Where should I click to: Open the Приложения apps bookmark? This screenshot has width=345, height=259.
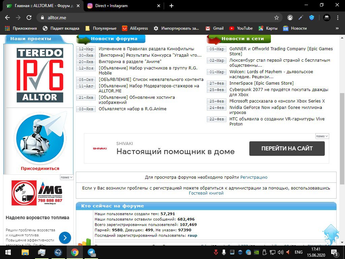click(x=21, y=28)
